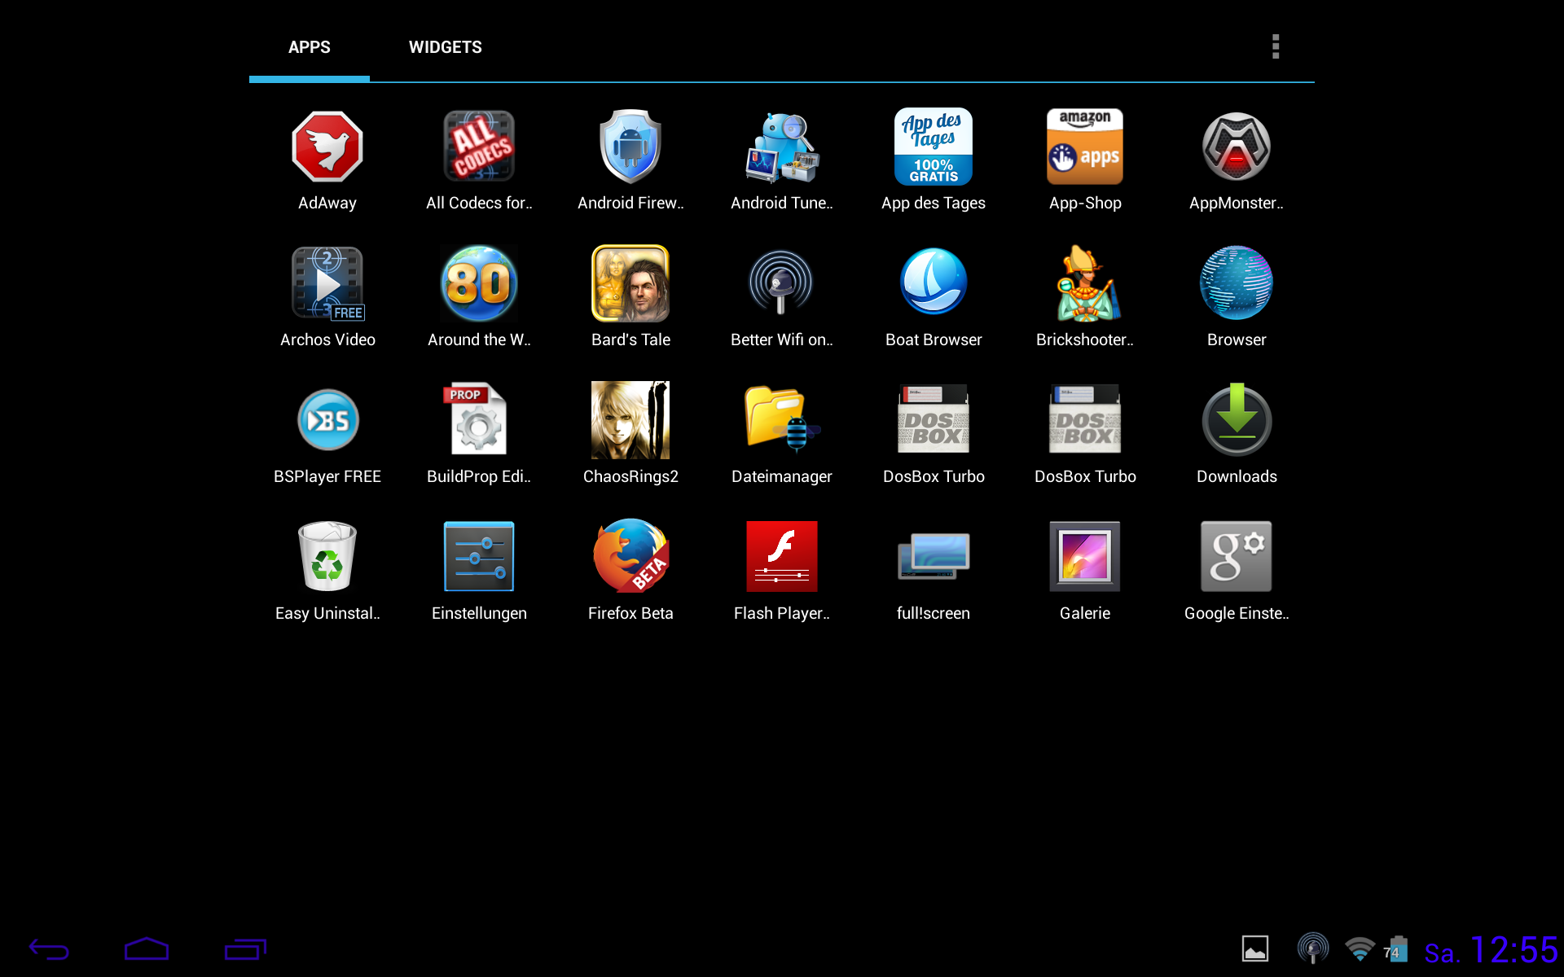Open Dateimanager file manager

782,419
